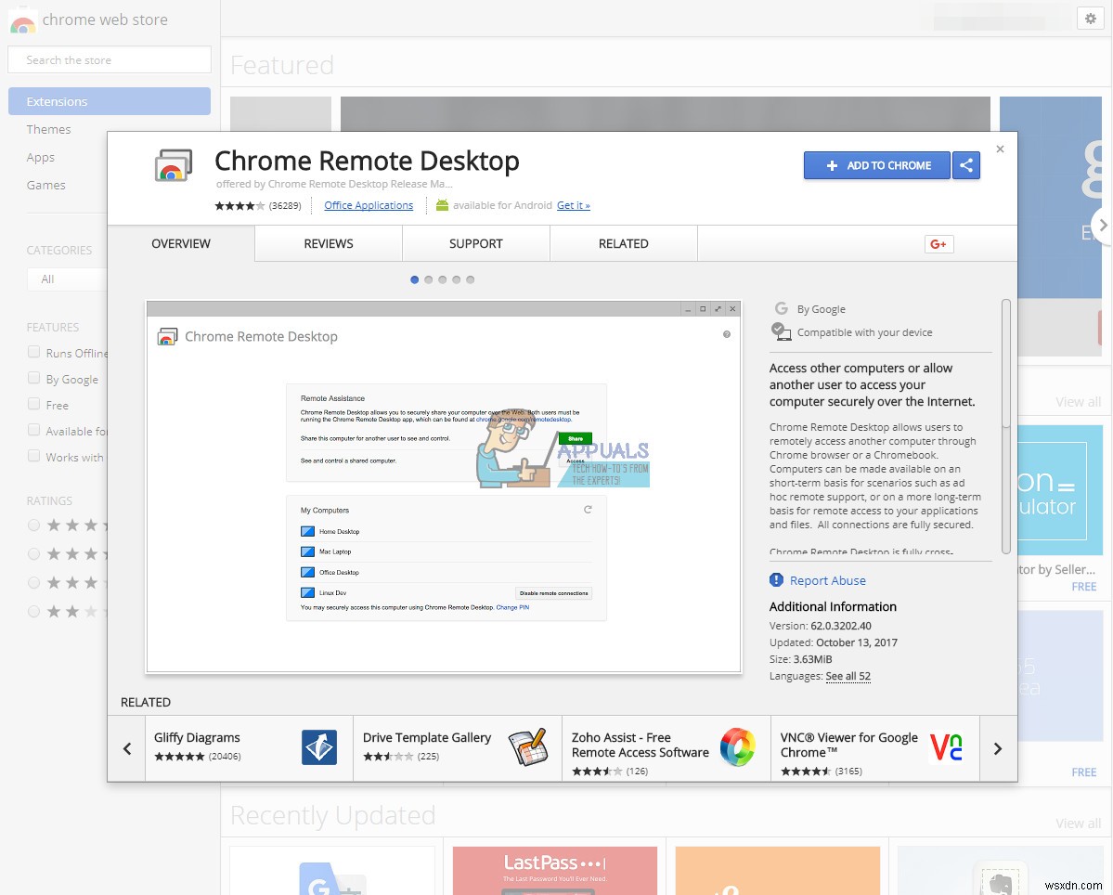Click the ADD TO CHROME button
The image size is (1113, 895).
coord(876,164)
